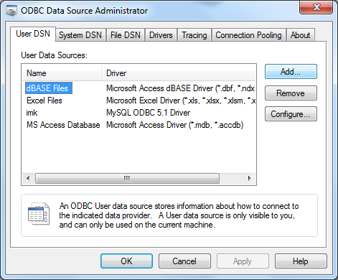The height and width of the screenshot is (280, 338).
Task: Click the horizontal scrollbar left arrow
Action: click(28, 178)
